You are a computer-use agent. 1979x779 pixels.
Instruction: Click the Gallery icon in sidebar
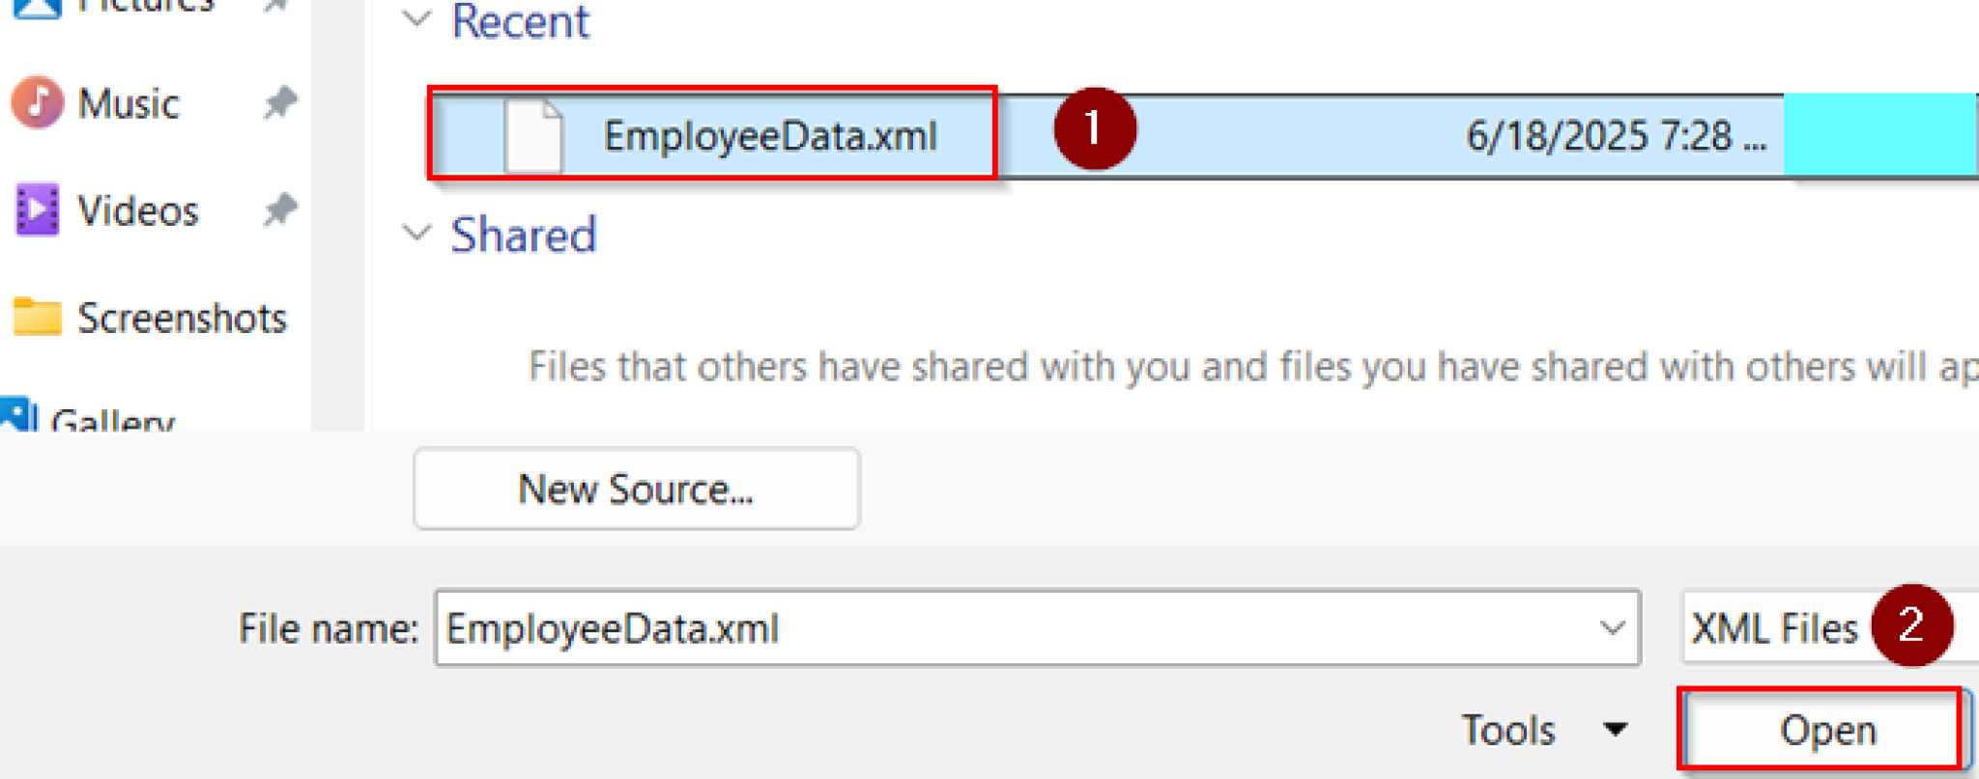[x=19, y=415]
